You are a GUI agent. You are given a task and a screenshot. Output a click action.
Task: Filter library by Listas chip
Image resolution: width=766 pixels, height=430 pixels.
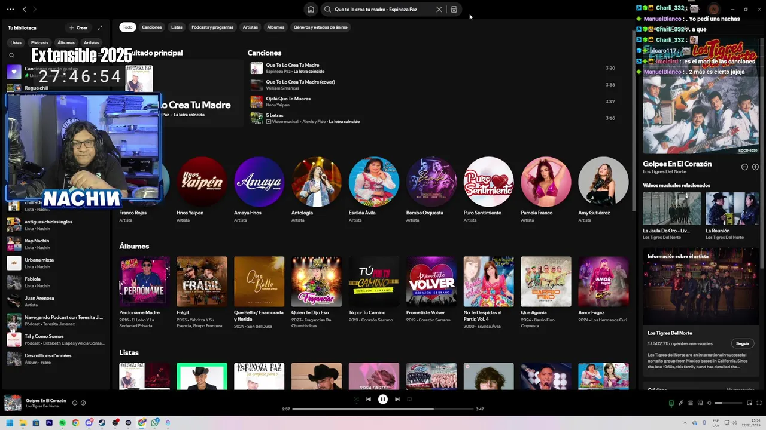click(16, 42)
